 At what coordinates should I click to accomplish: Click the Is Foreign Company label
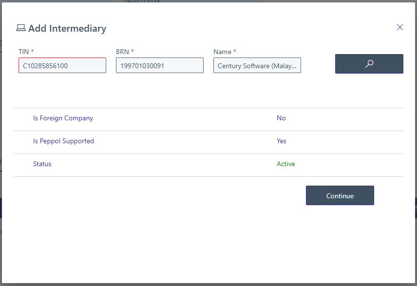coord(63,118)
